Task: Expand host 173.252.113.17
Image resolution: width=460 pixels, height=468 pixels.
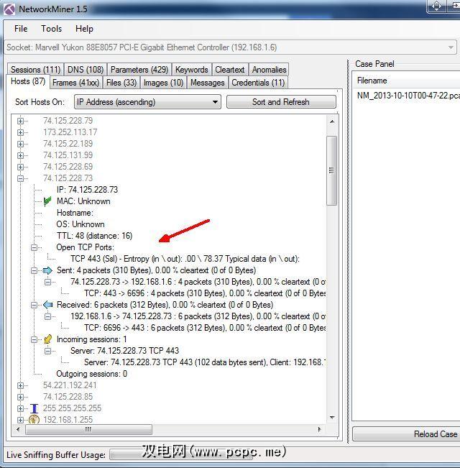Action: (x=20, y=132)
